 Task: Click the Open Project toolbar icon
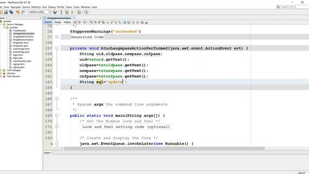[x=6, y=12]
